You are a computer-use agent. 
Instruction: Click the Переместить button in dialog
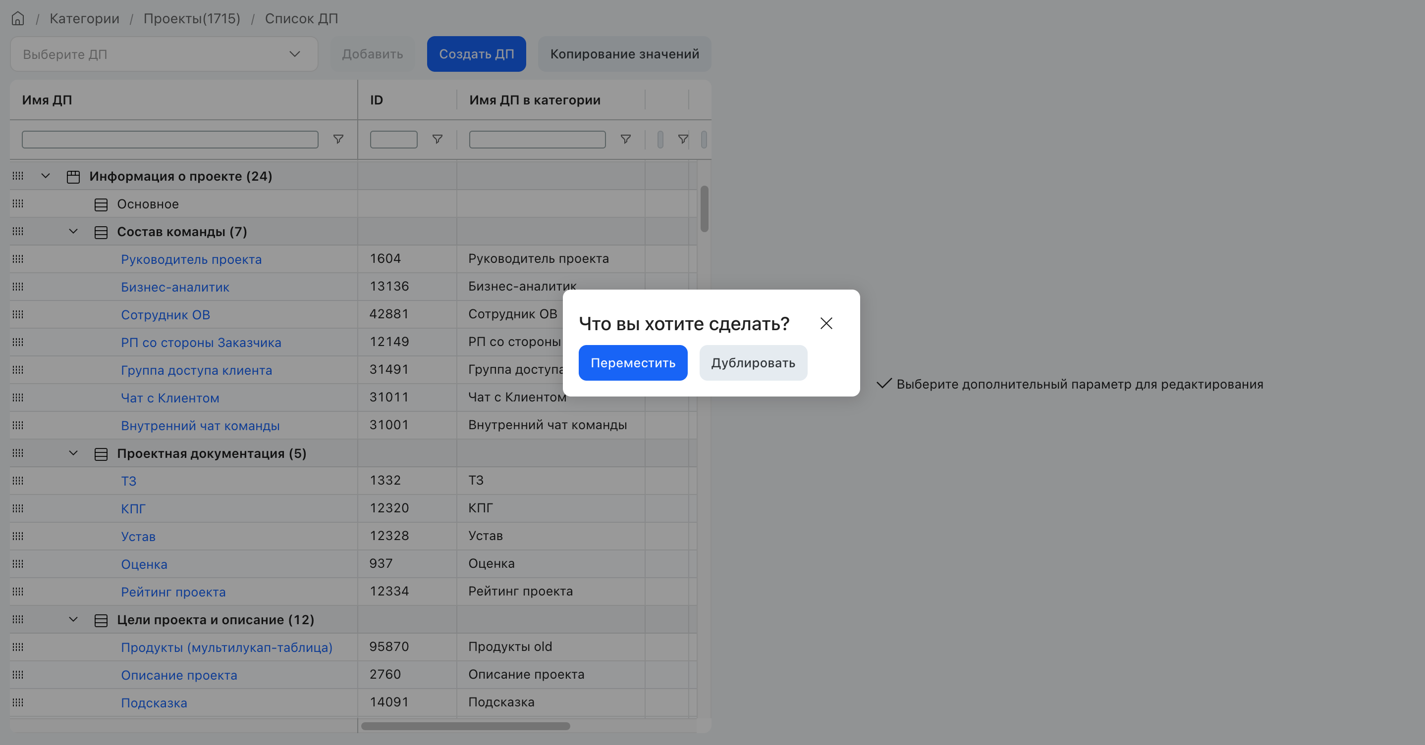633,362
